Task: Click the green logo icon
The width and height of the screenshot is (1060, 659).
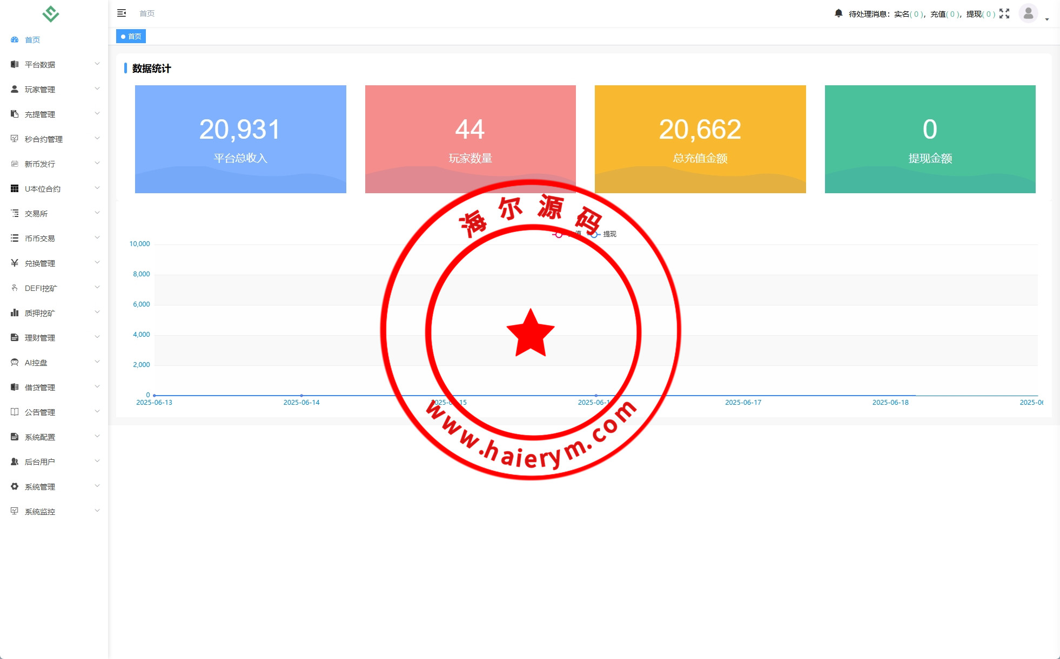Action: pyautogui.click(x=51, y=14)
